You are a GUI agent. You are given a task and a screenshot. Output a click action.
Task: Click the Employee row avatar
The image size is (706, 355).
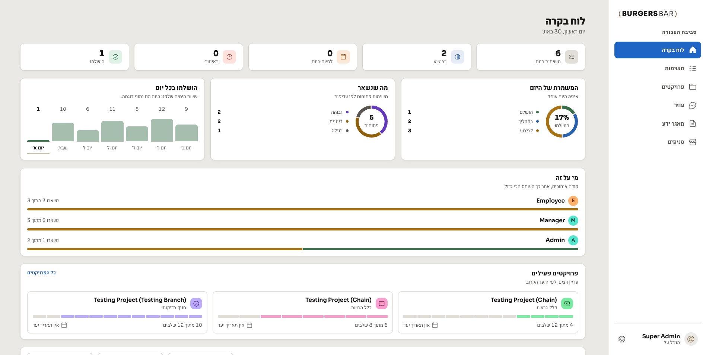pos(573,201)
